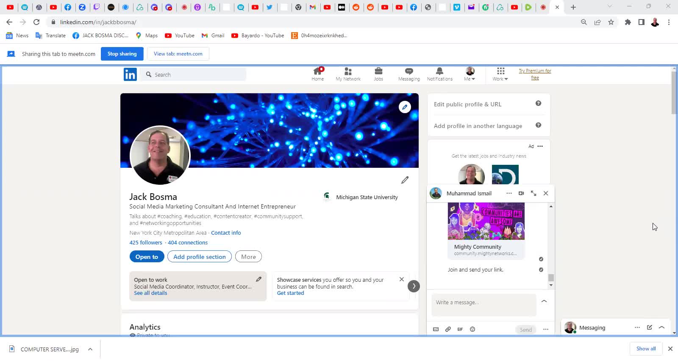Attach an image to the message
678x361 pixels.
[436, 329]
